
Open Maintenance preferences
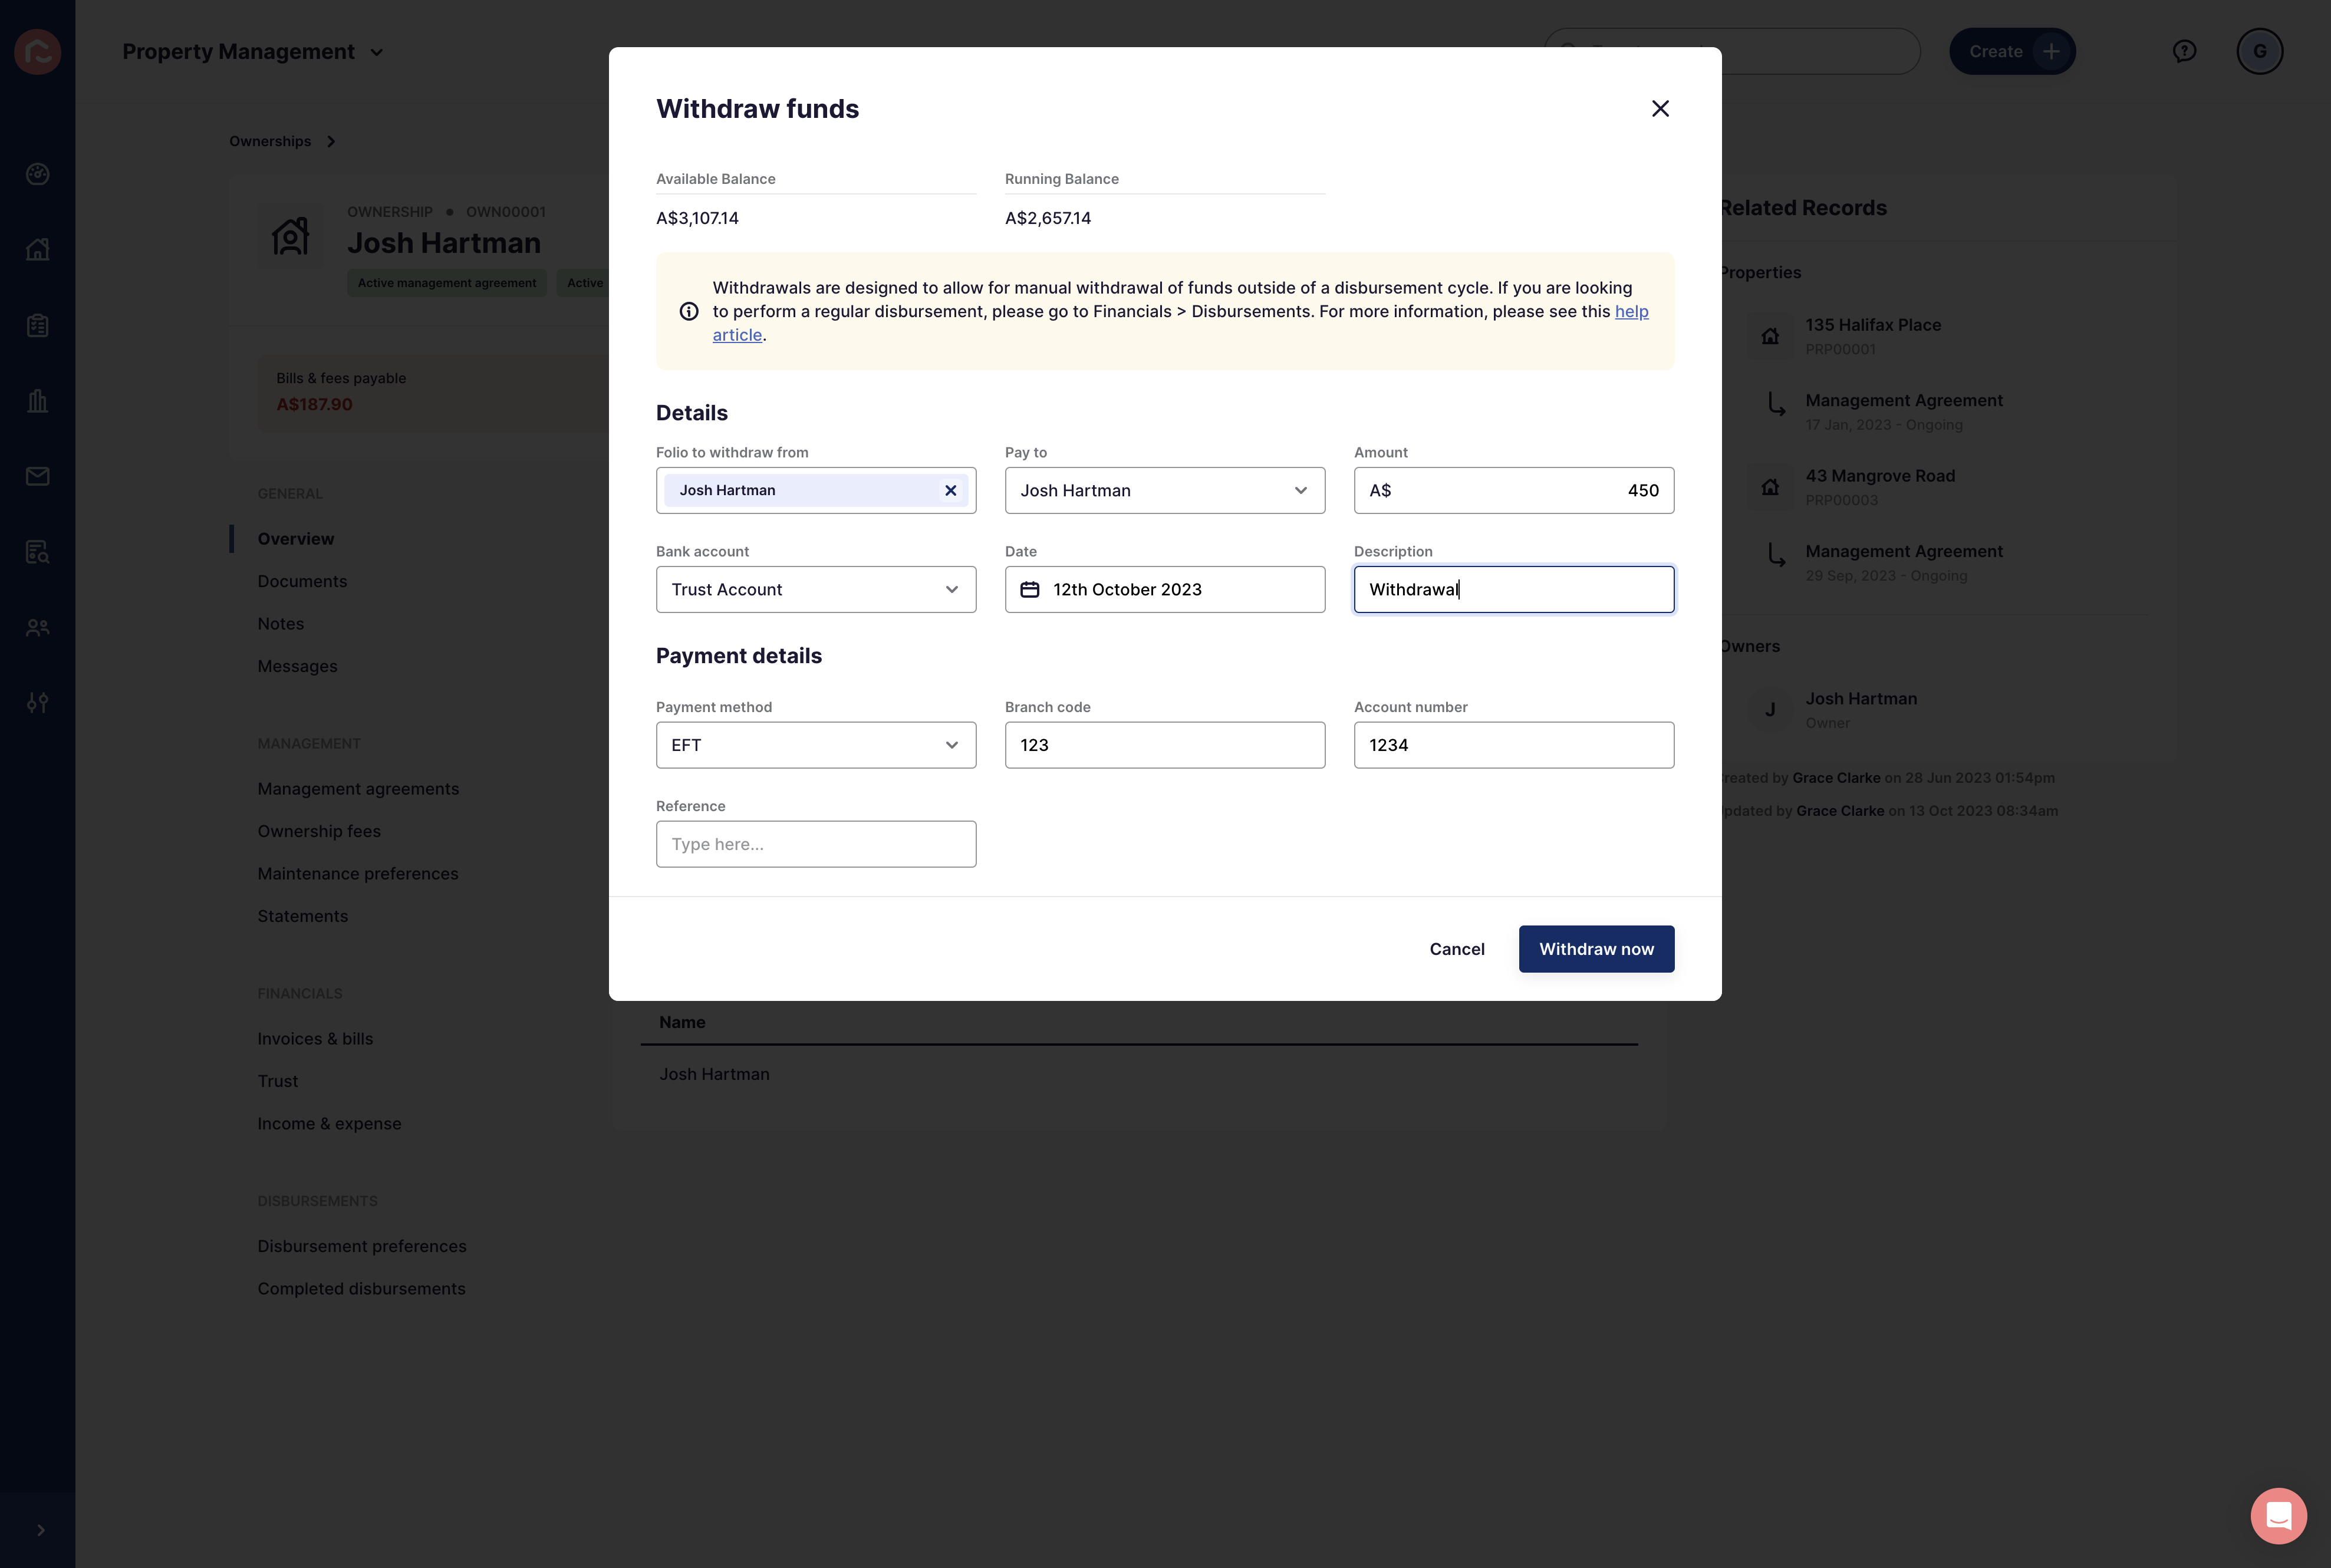(x=358, y=874)
